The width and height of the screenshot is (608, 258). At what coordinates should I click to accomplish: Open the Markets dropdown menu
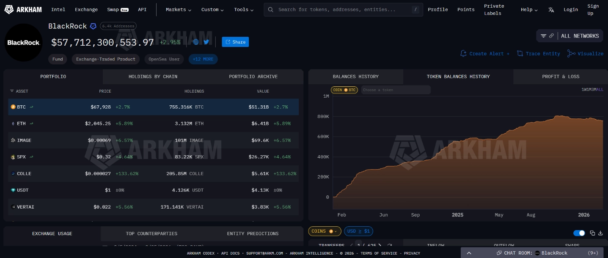point(178,9)
